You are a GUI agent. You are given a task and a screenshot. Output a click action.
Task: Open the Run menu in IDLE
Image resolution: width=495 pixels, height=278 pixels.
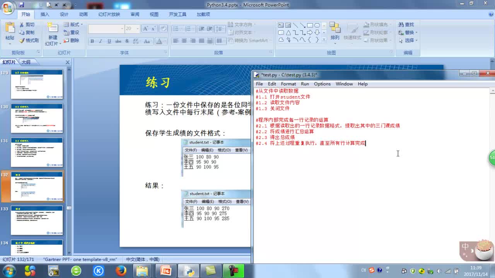point(305,84)
